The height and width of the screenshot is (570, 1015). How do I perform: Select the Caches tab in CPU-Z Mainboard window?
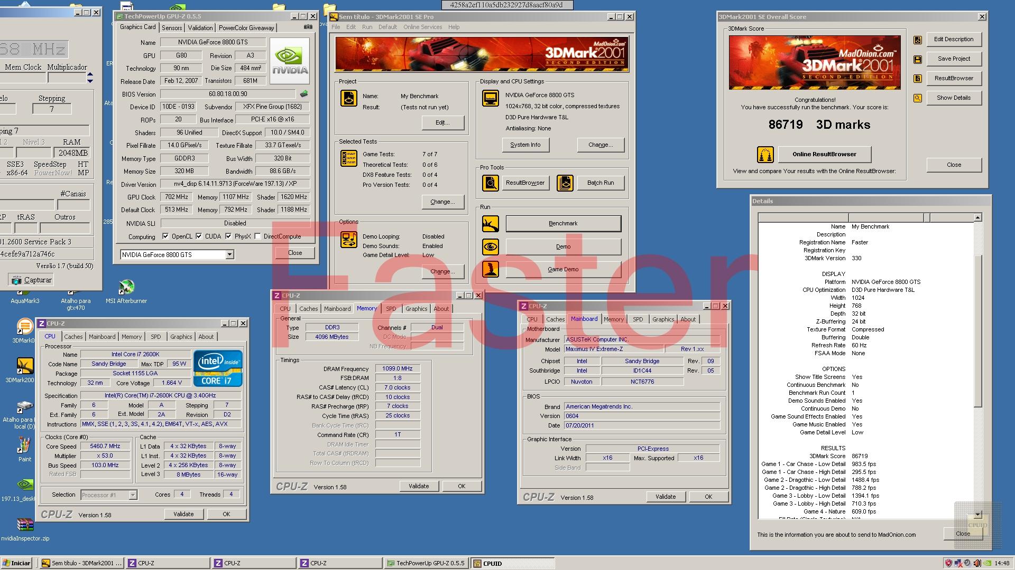[x=555, y=319]
